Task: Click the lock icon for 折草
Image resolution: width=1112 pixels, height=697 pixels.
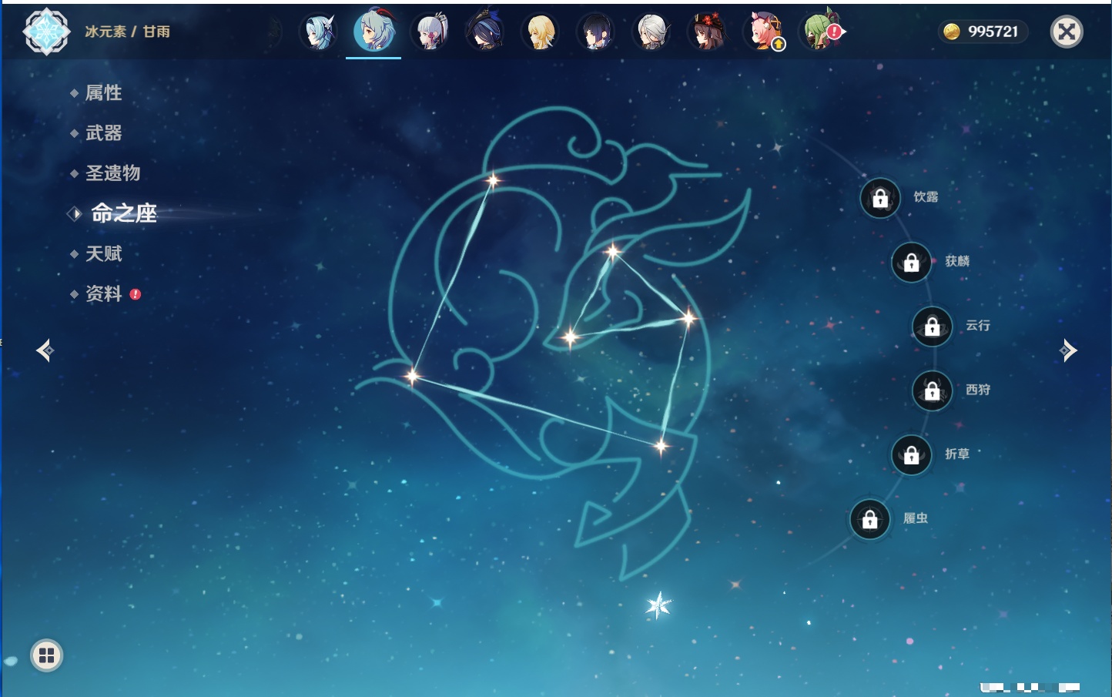Action: [911, 455]
